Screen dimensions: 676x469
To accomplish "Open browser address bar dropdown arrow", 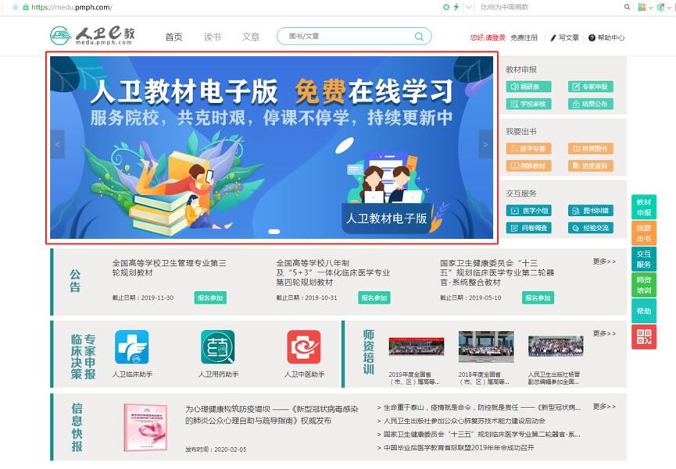I will click(469, 7).
